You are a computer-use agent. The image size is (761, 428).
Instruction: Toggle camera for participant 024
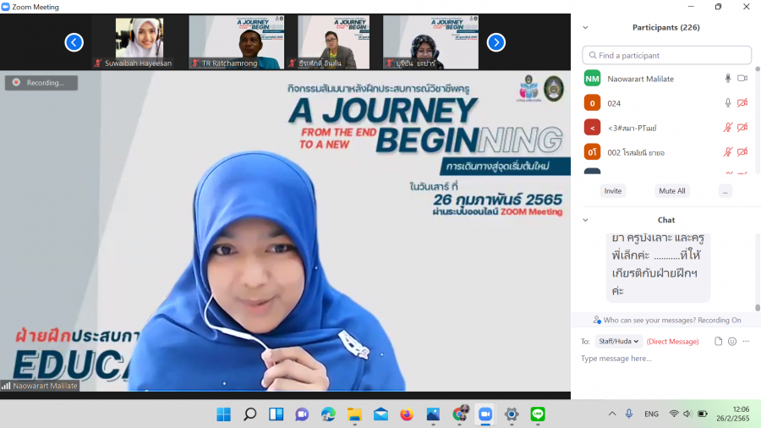point(742,103)
